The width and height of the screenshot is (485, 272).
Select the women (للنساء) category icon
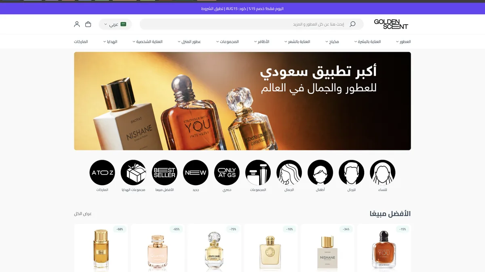[382, 173]
